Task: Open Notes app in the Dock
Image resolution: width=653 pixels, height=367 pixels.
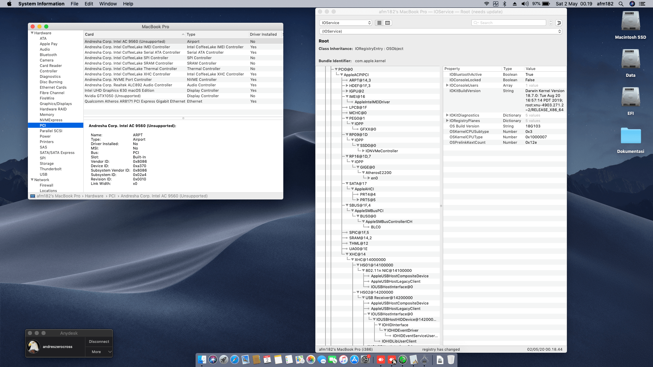Action: 278,360
